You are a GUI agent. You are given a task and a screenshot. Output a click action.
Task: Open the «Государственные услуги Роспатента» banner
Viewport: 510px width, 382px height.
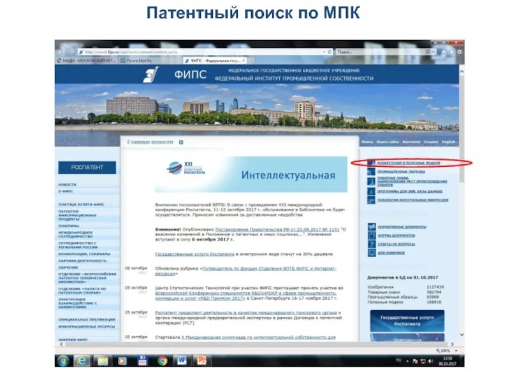click(407, 320)
